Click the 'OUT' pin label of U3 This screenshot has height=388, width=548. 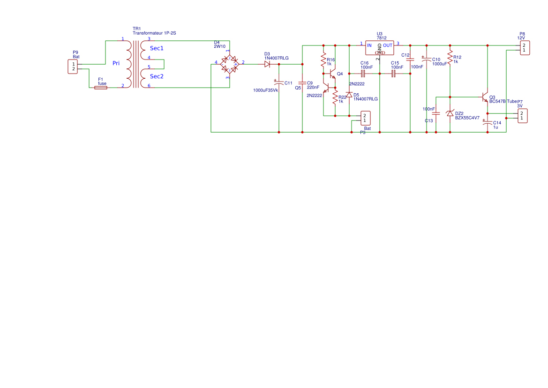pos(388,45)
